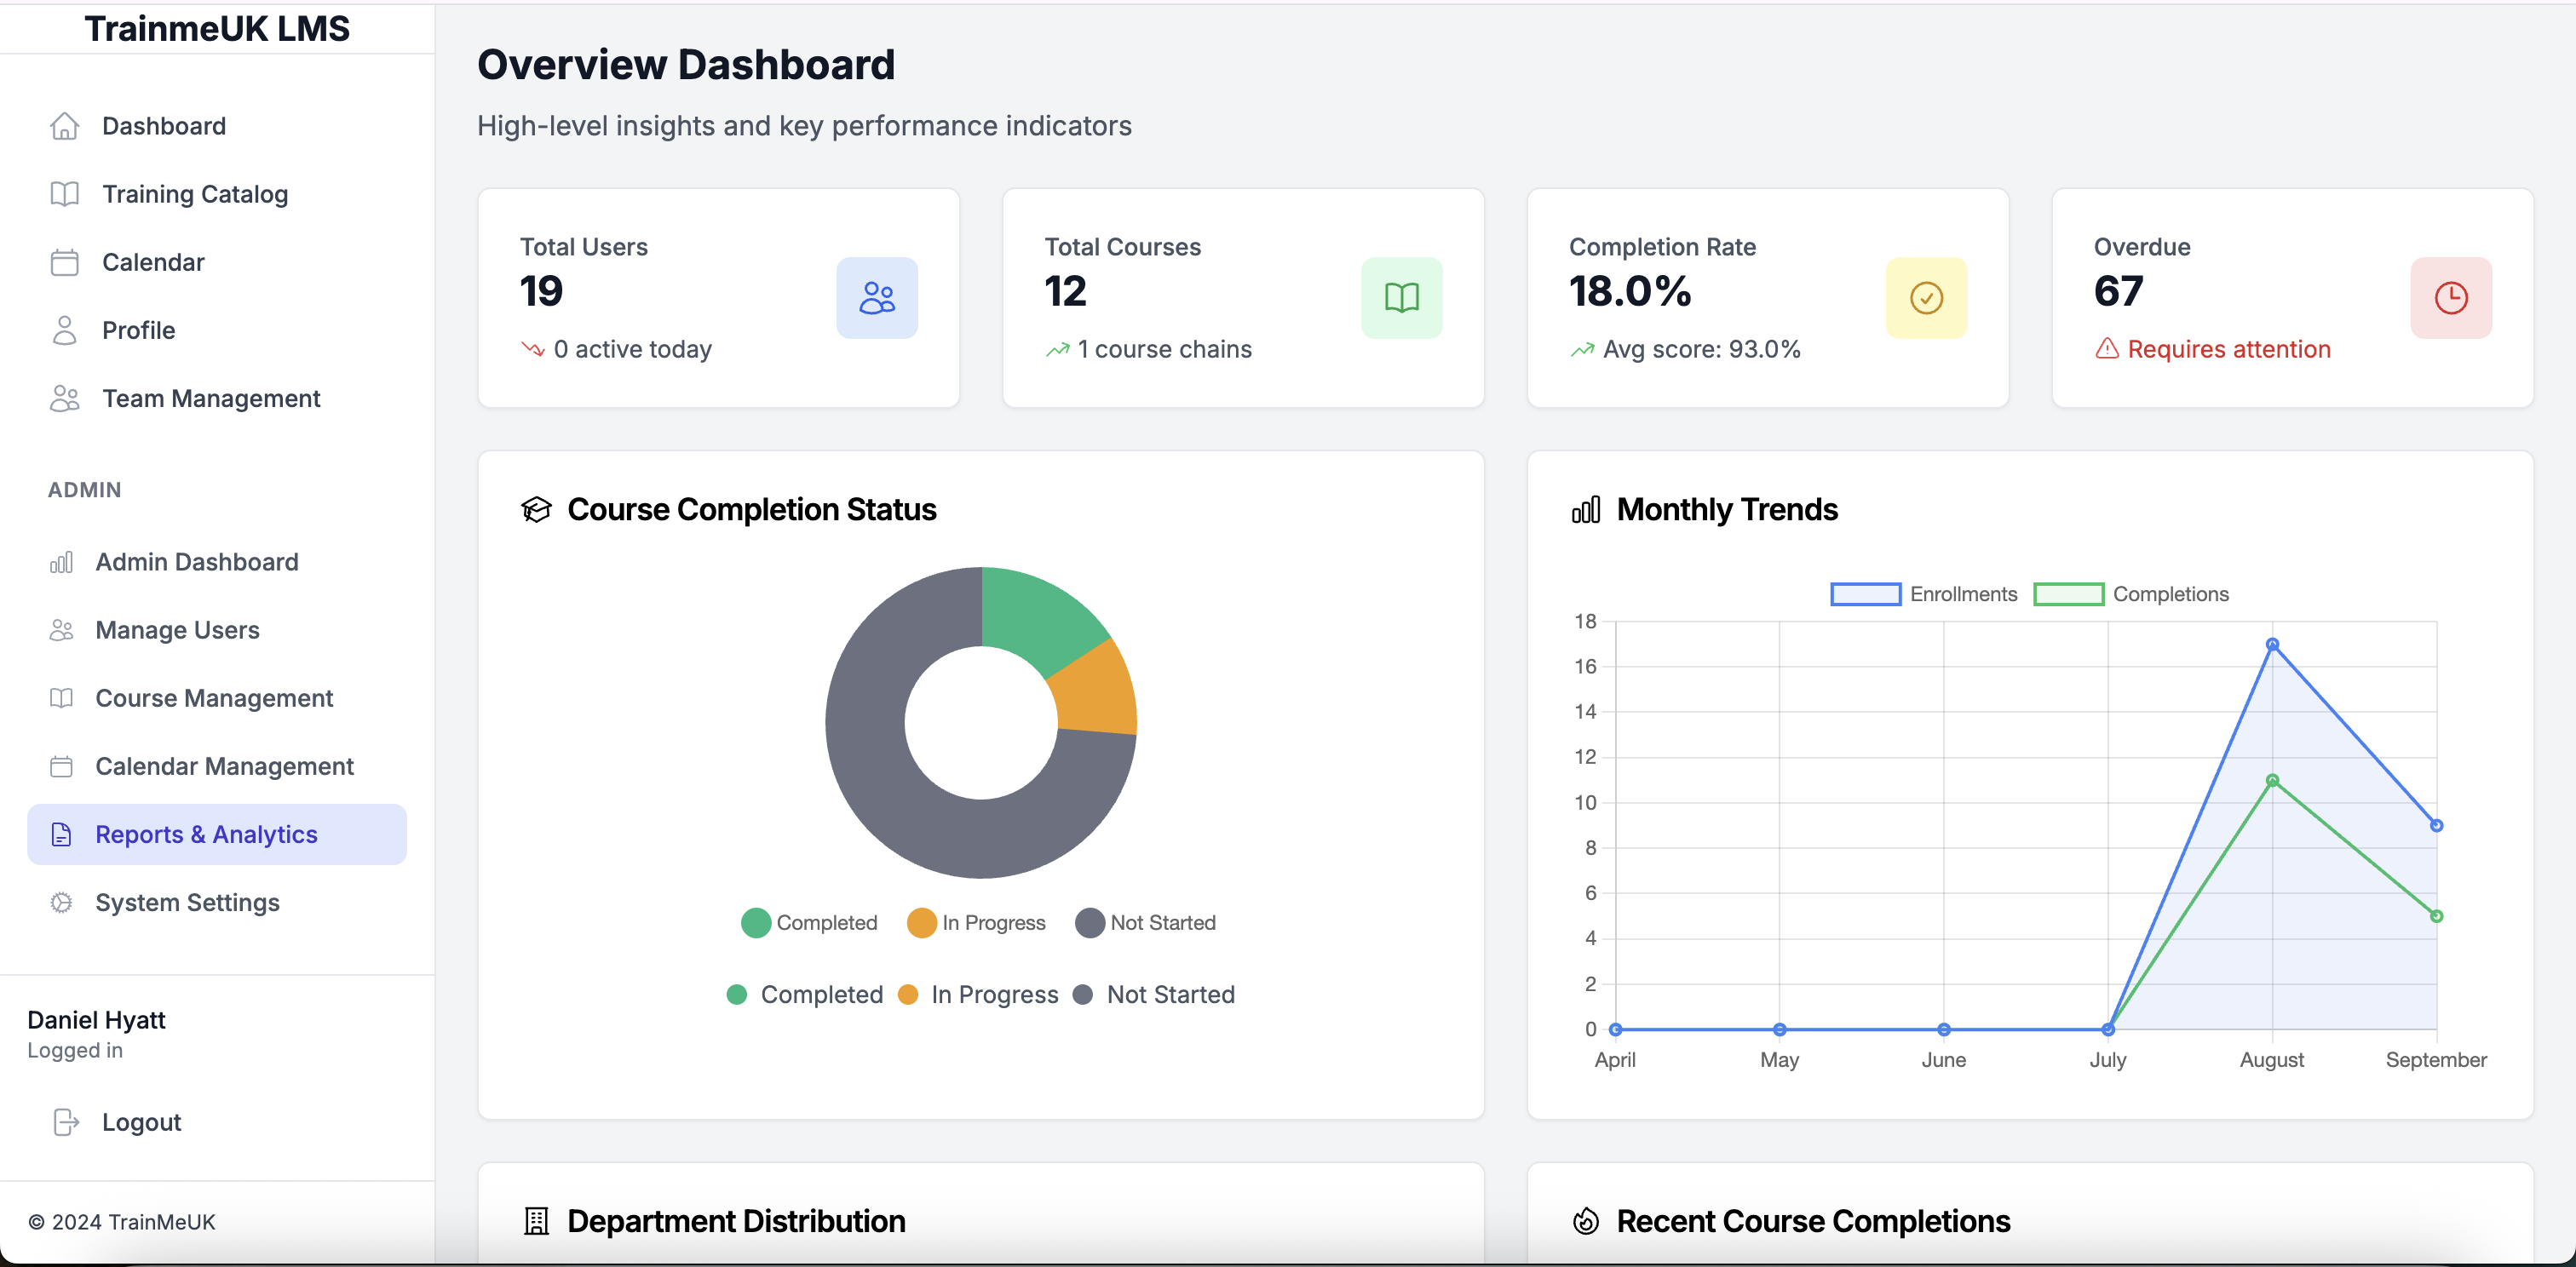Go to Team Management
This screenshot has width=2576, height=1267.
217,398
